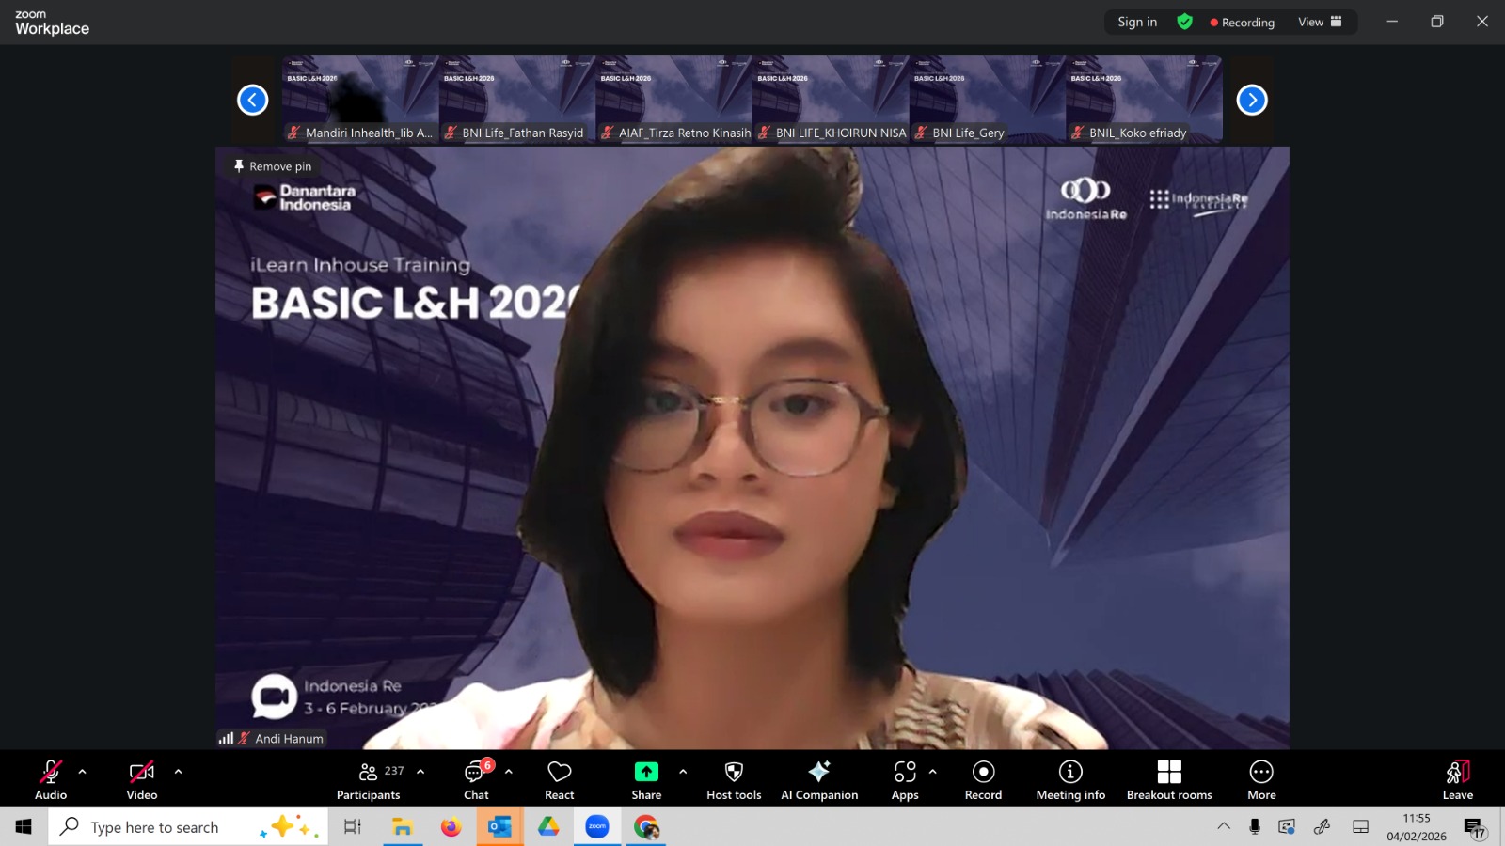Viewport: 1505px width, 846px height.
Task: Open the Participants panel
Action: point(369,780)
